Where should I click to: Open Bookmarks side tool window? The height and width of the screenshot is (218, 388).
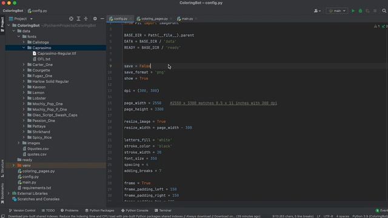[x=2, y=193]
